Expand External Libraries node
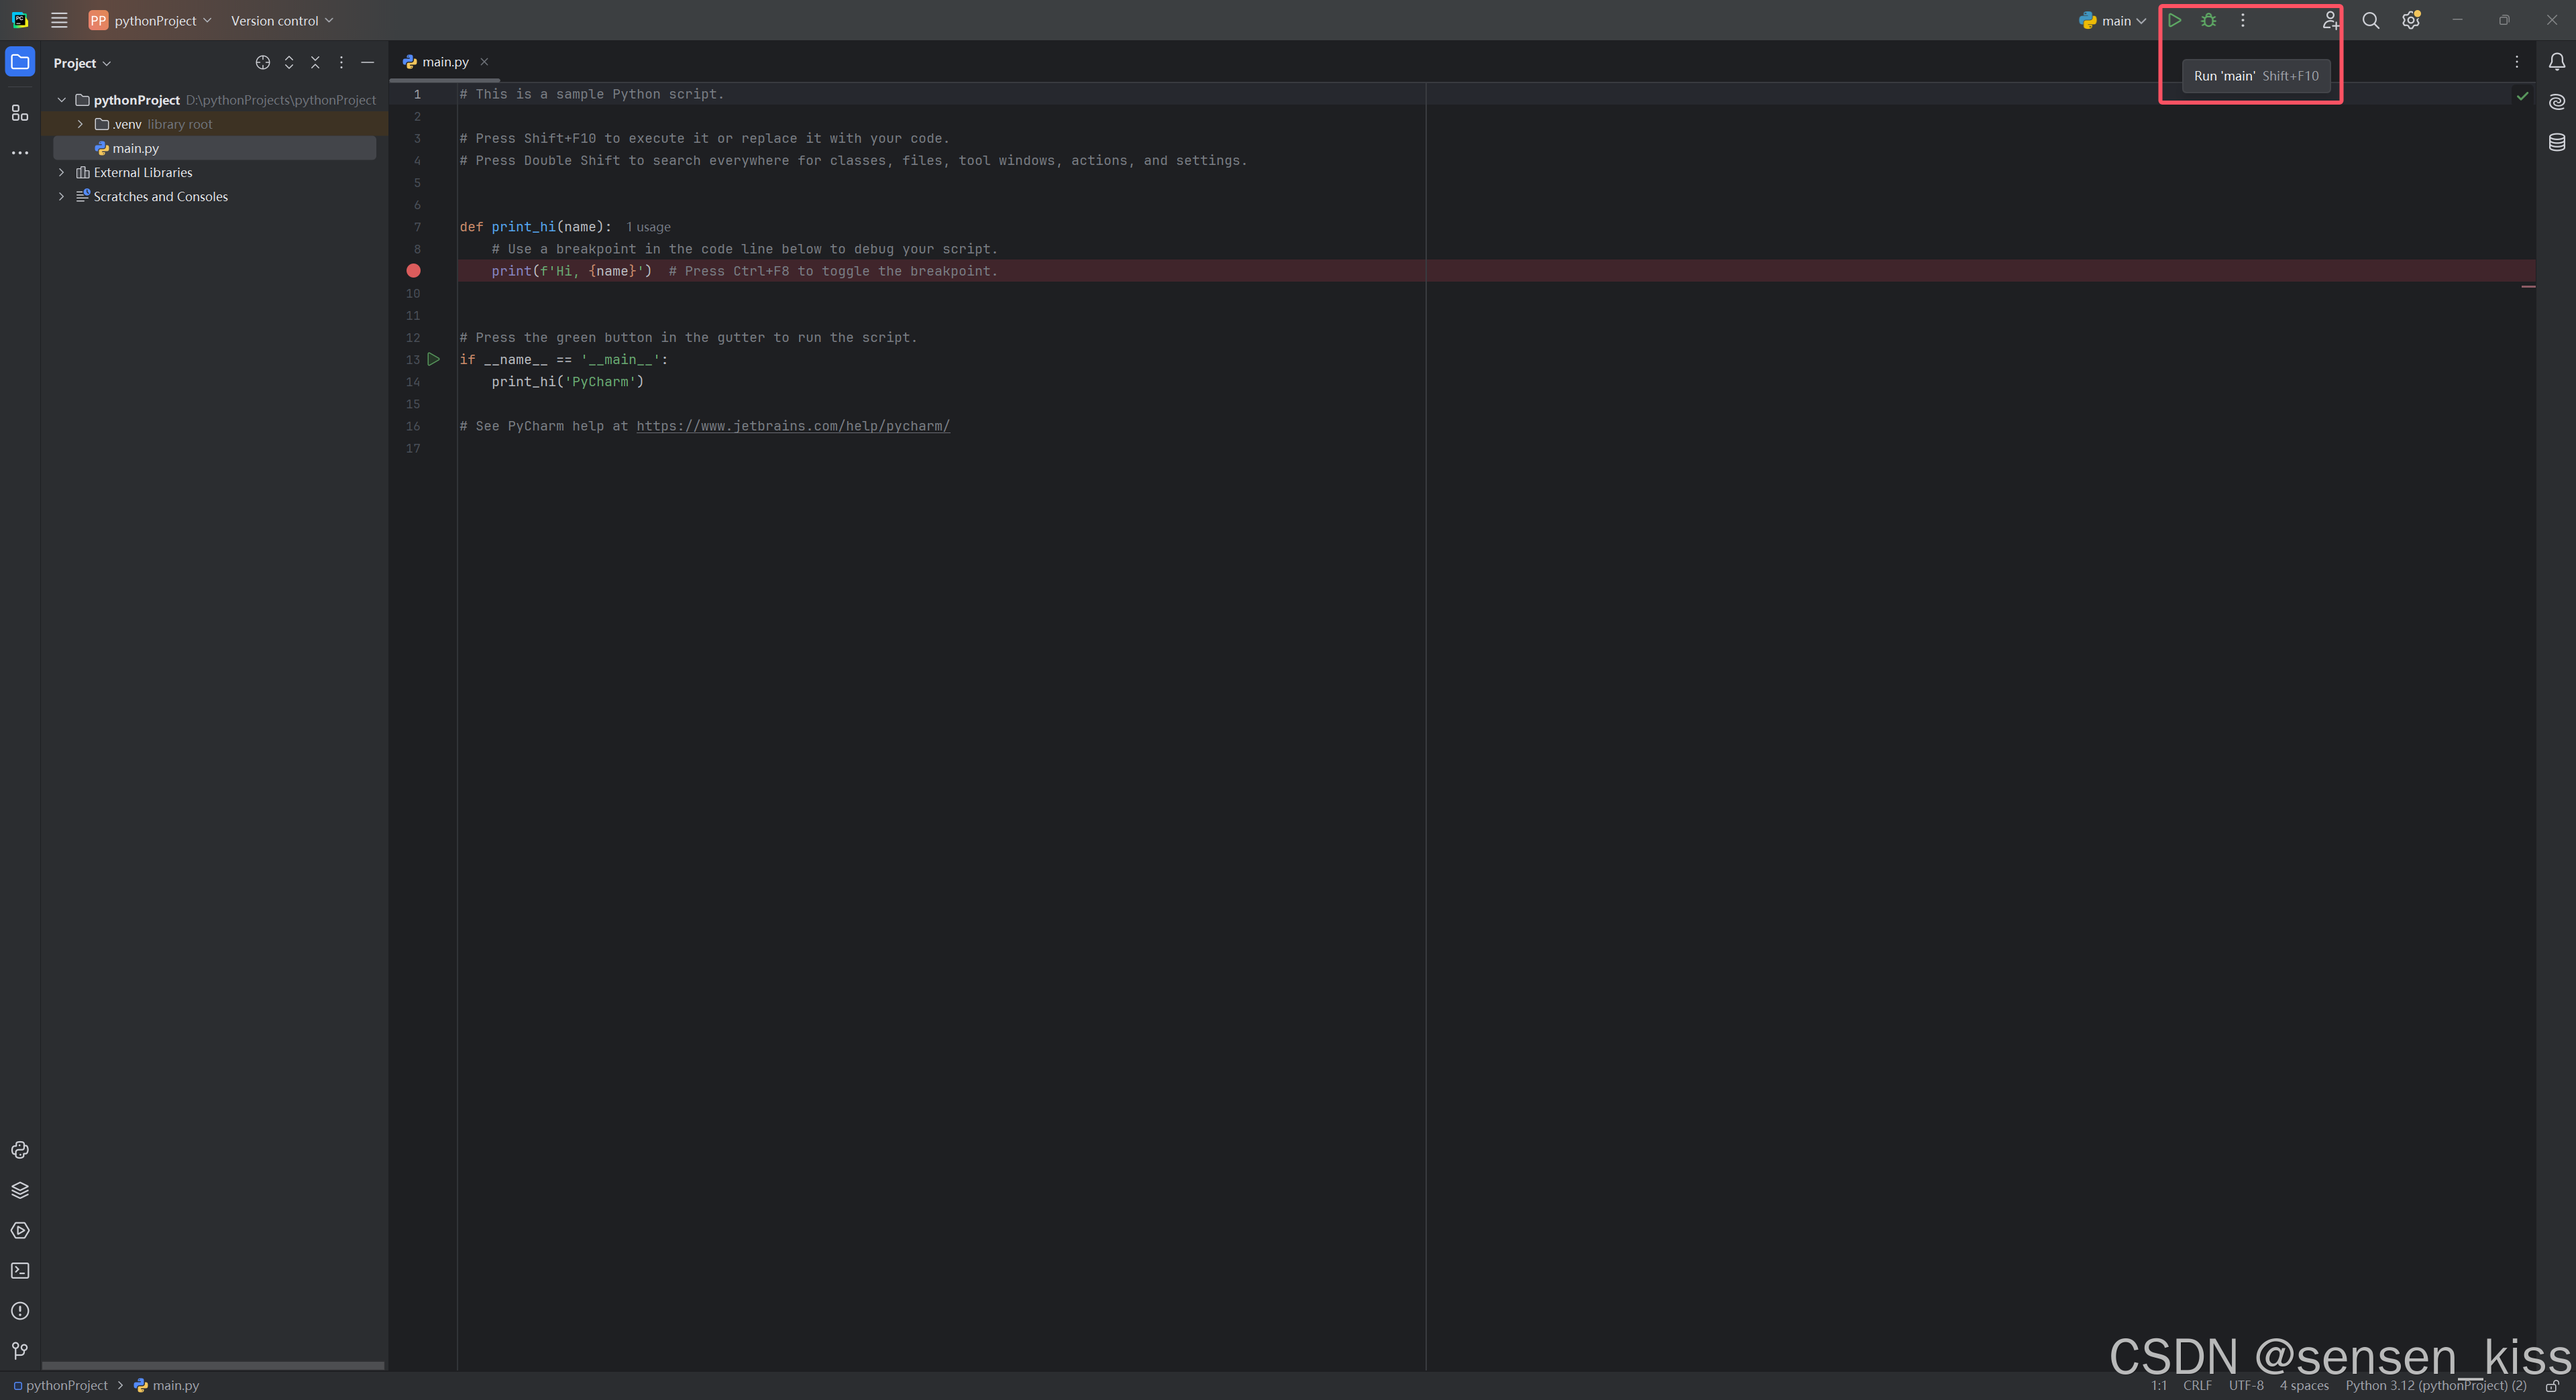 [62, 173]
